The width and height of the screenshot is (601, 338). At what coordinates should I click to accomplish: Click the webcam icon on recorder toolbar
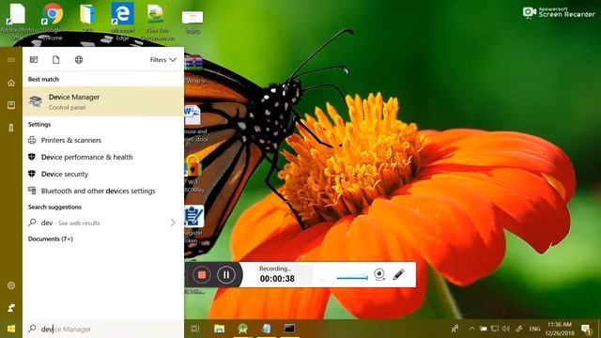click(379, 274)
